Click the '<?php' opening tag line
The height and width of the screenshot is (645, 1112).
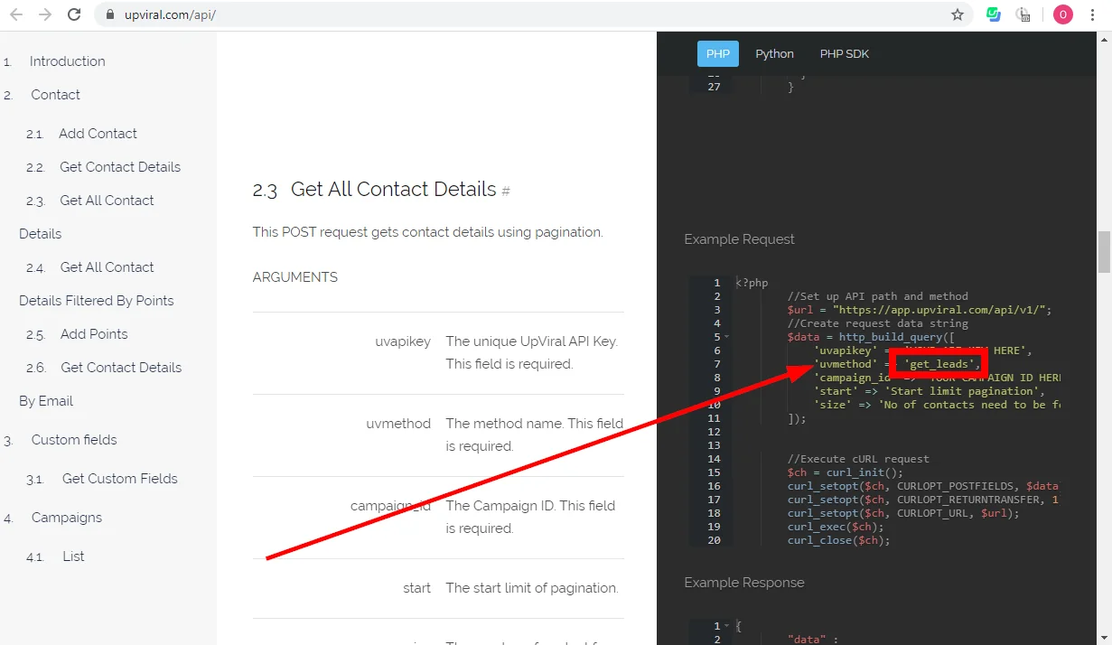click(x=752, y=283)
